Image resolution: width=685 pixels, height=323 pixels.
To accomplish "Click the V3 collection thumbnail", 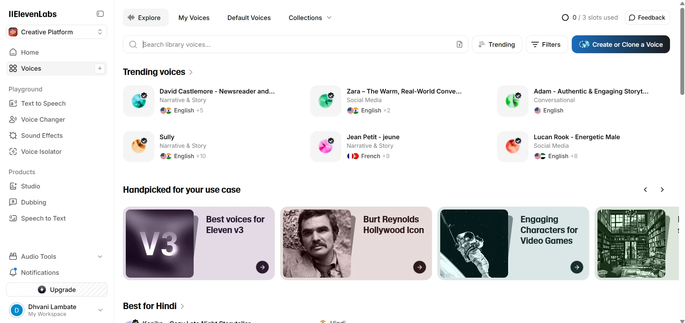I will 160,243.
